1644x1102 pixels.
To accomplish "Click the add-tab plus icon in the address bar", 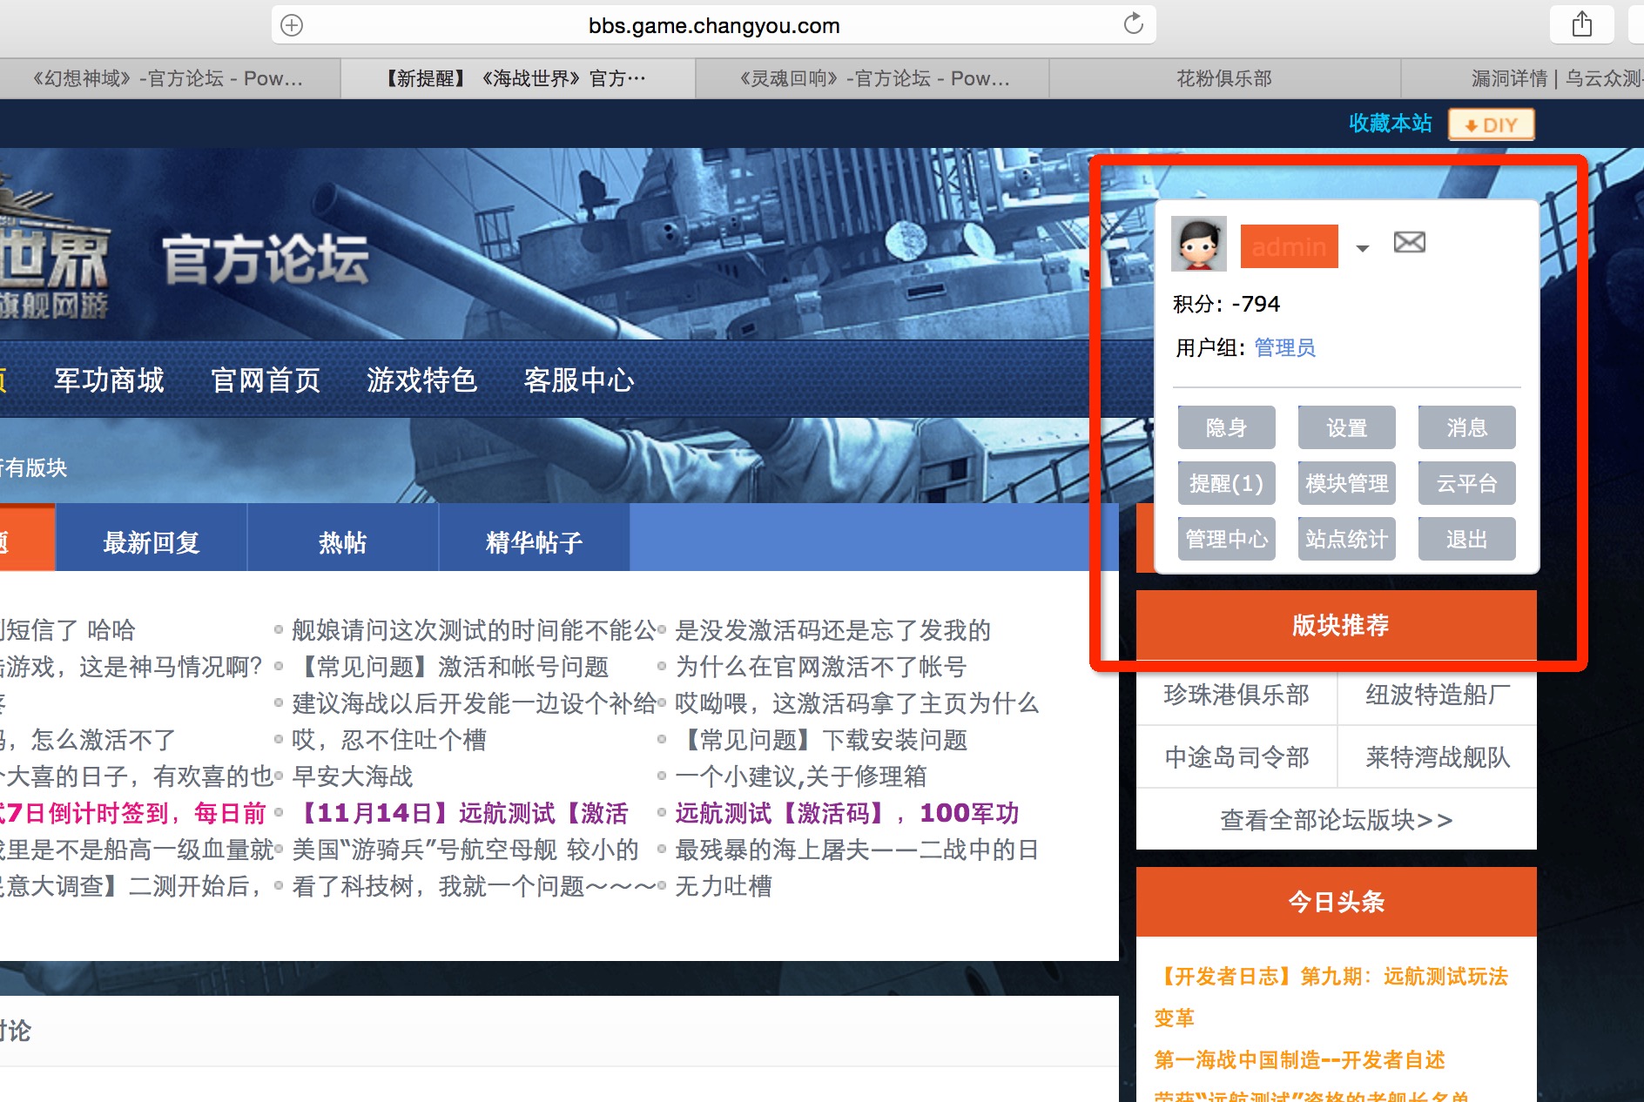I will pyautogui.click(x=293, y=25).
